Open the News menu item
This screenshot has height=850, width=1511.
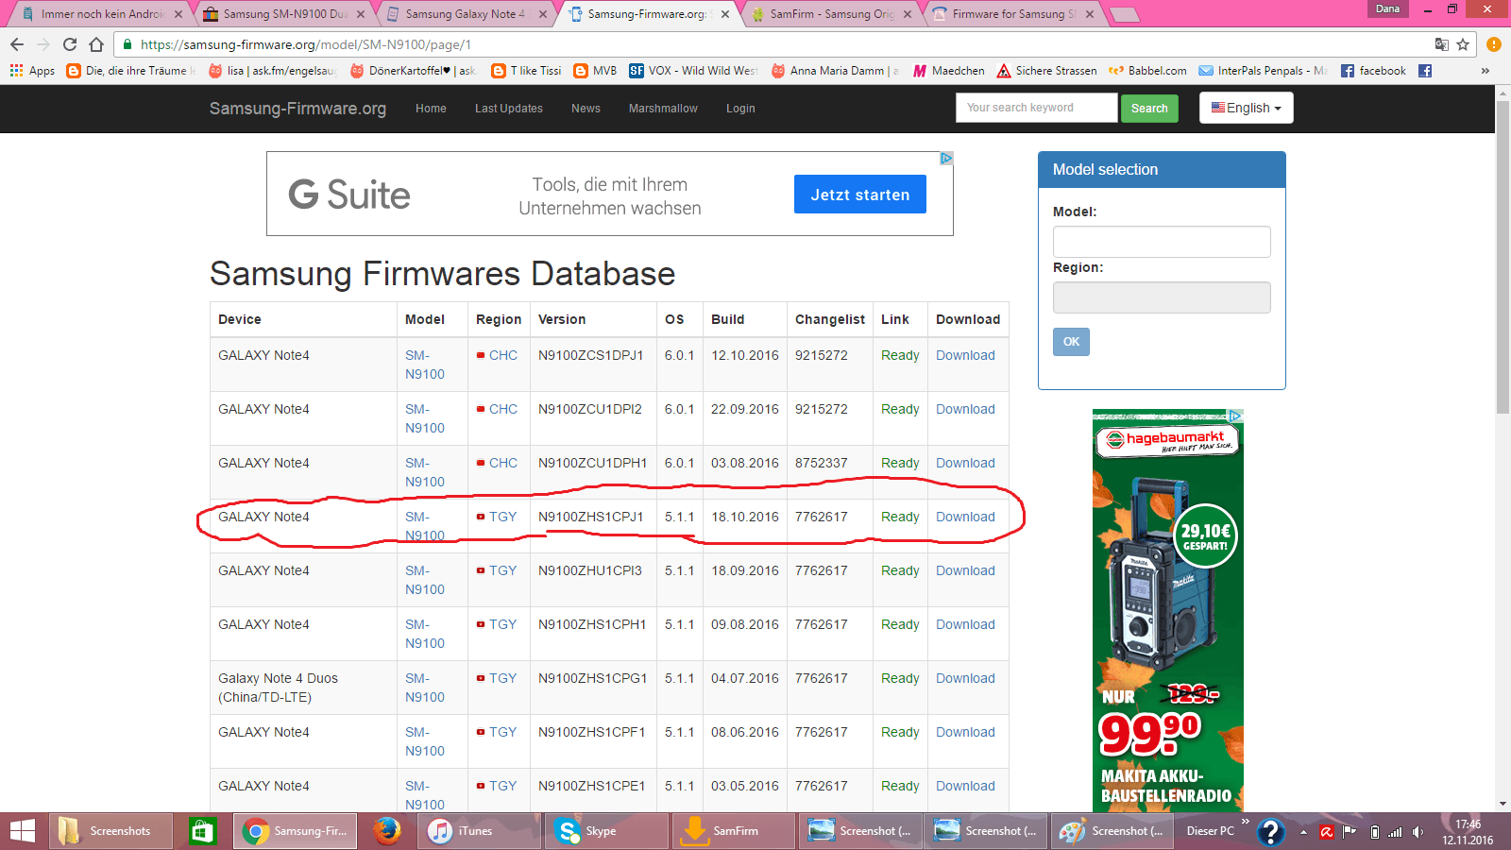tap(586, 109)
